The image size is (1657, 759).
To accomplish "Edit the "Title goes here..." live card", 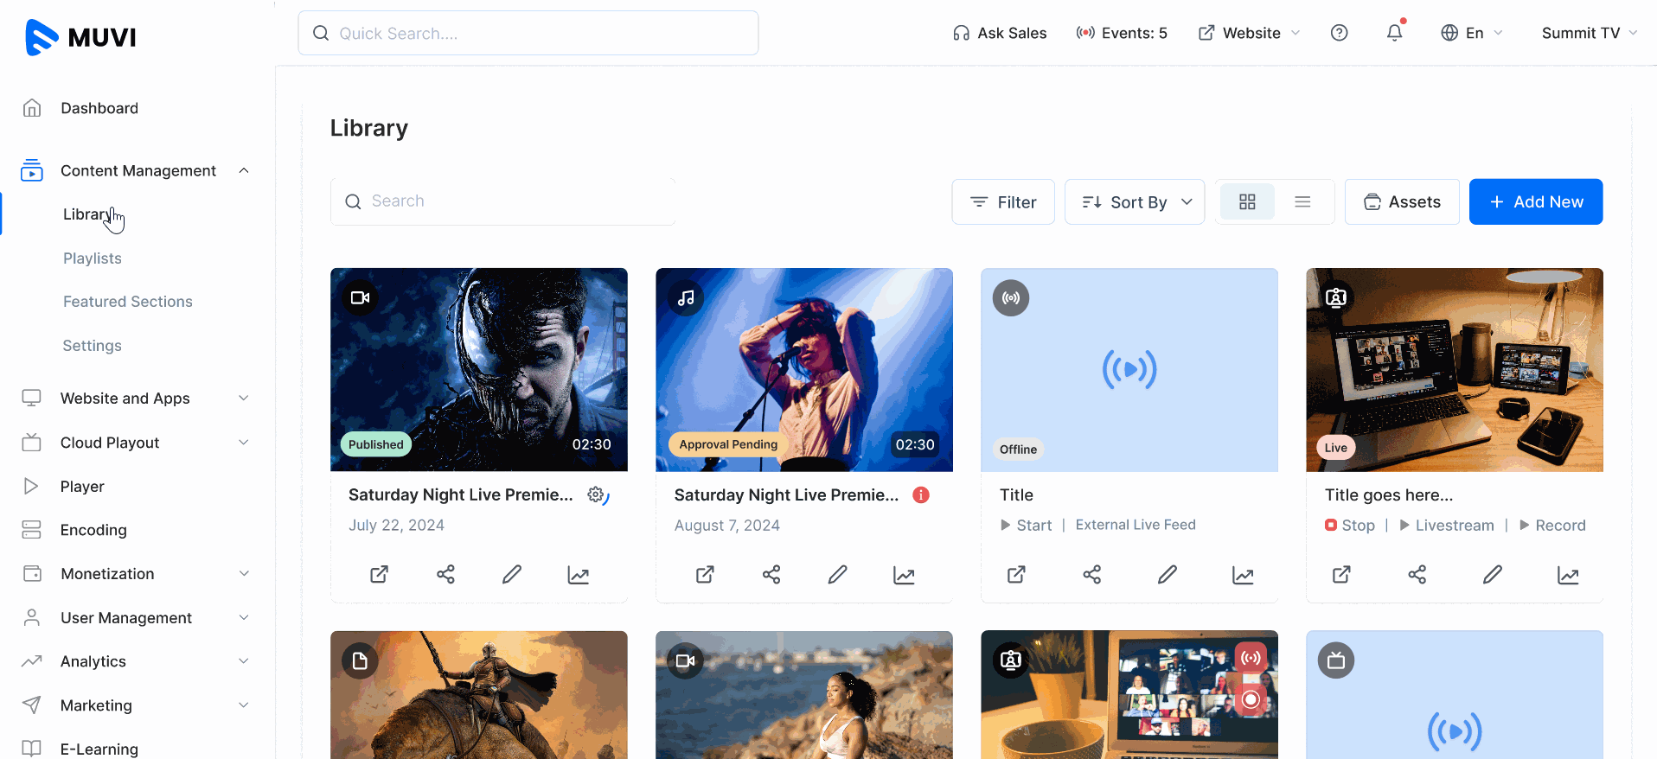I will click(1493, 574).
